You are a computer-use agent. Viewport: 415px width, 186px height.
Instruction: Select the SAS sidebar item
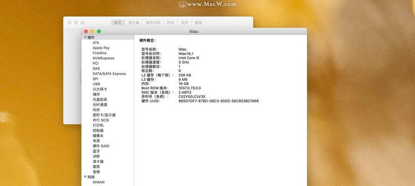[x=96, y=68]
